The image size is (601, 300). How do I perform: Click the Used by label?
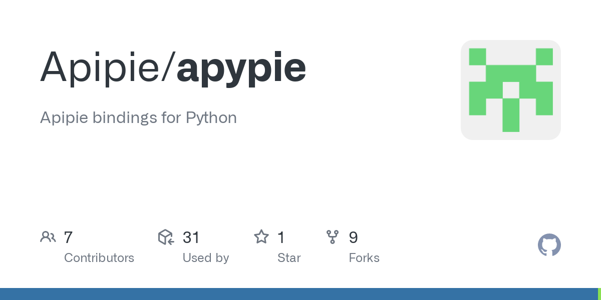[x=206, y=258]
